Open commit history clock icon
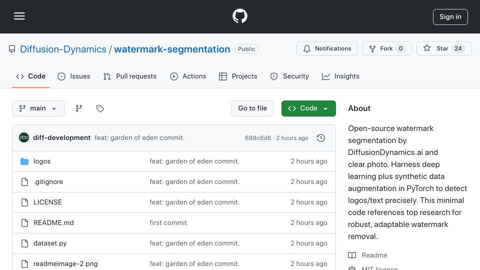 tap(321, 138)
